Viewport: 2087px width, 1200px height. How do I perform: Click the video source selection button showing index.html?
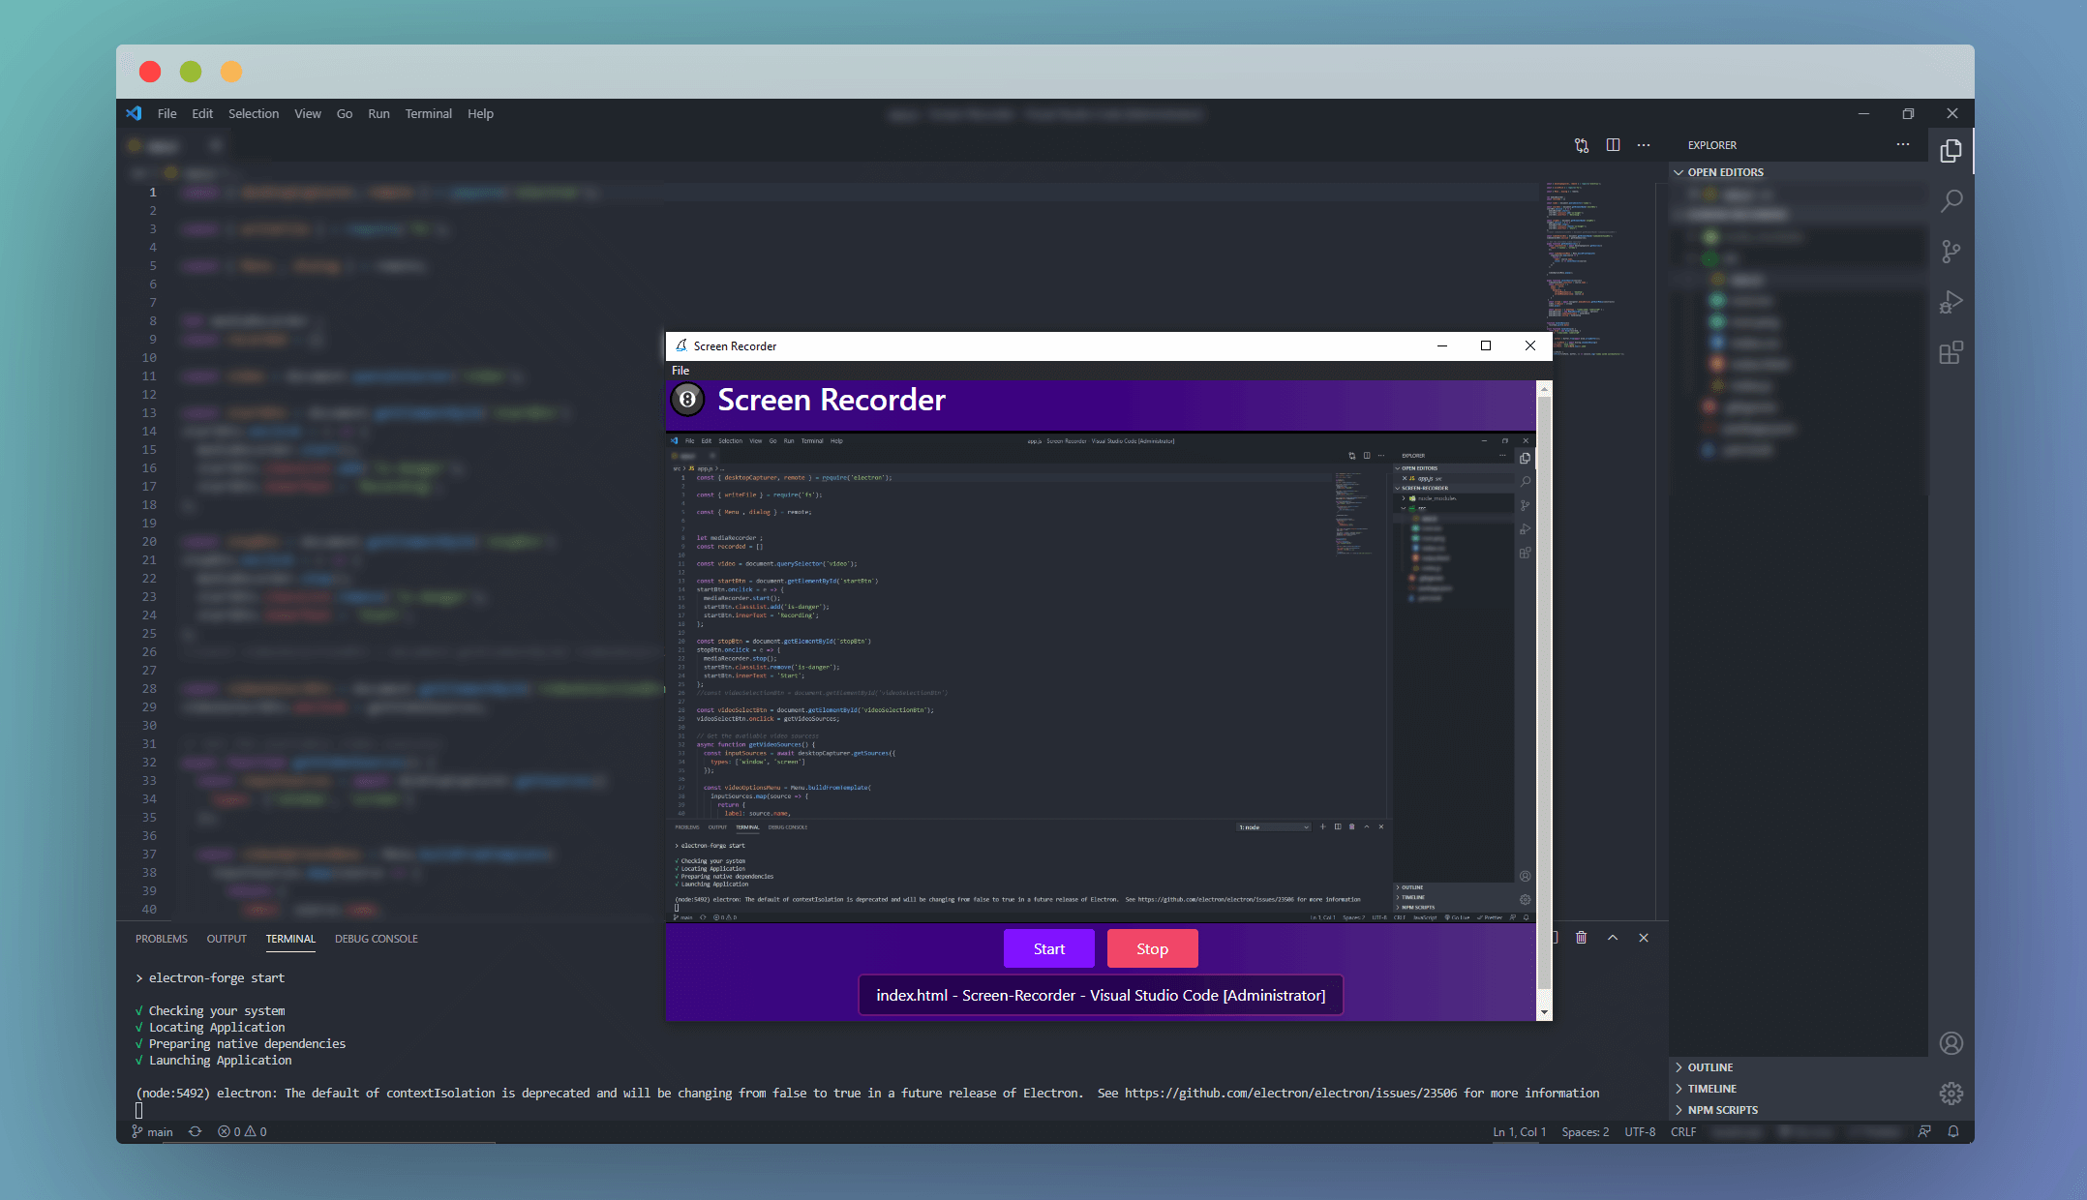click(x=1101, y=995)
